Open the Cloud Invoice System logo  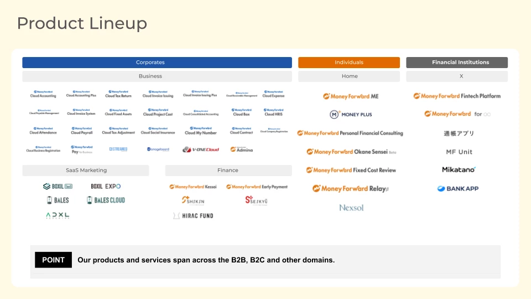coord(81,112)
